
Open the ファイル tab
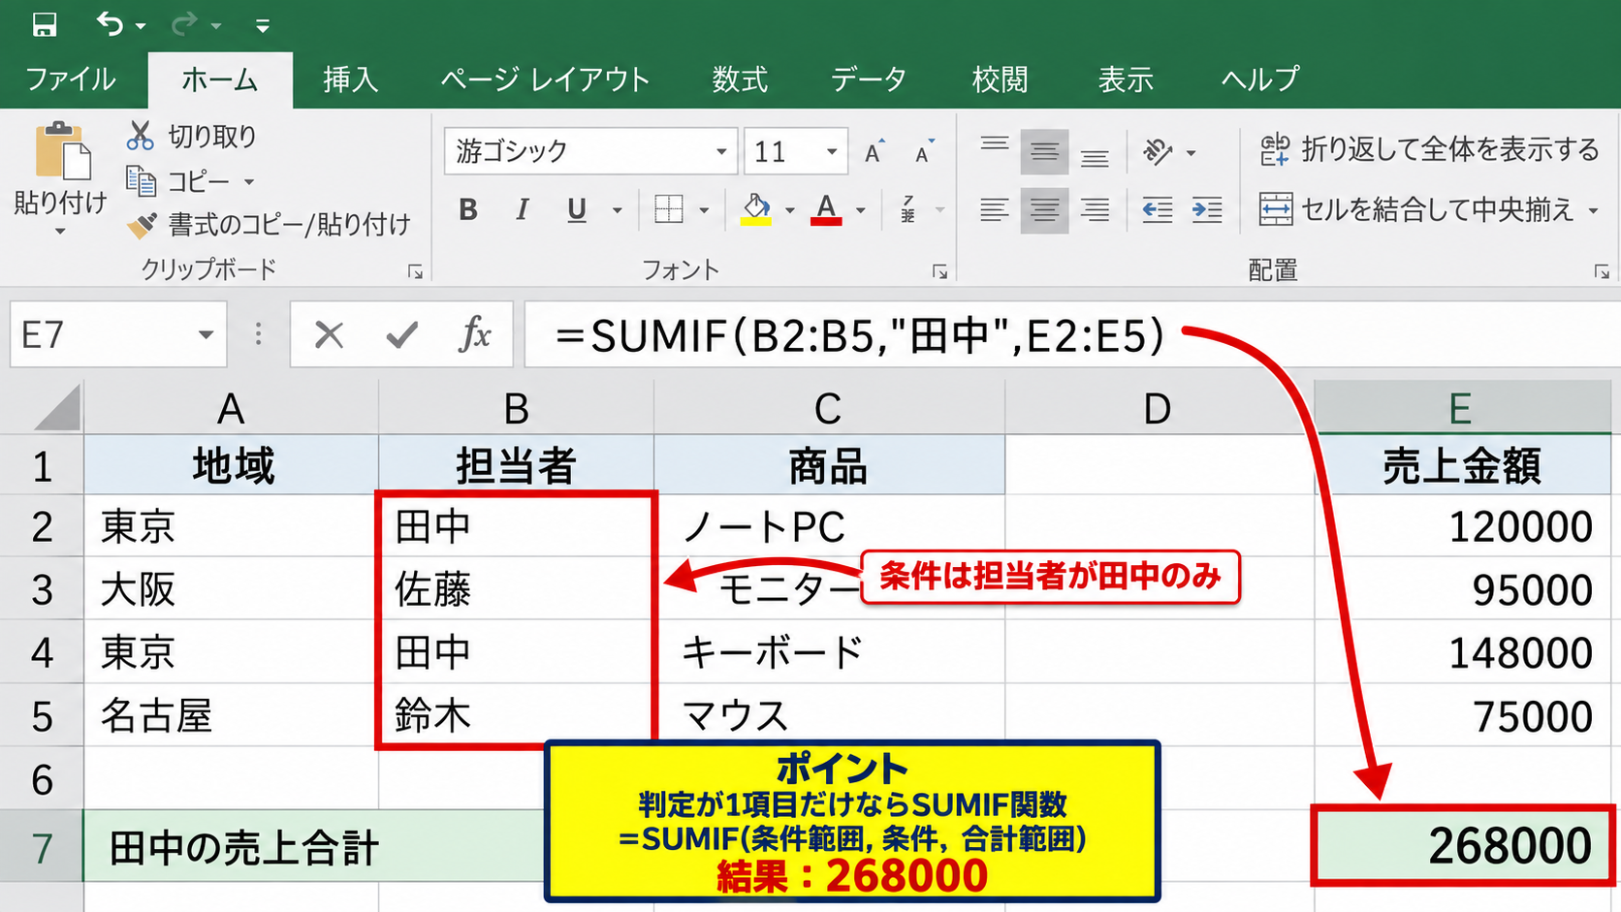coord(71,79)
